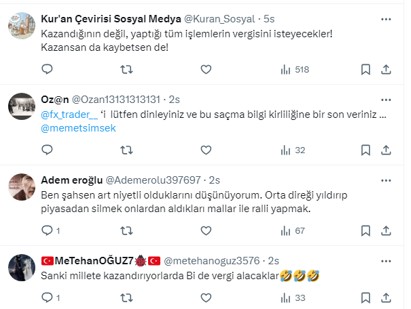
Task: Share the Kur'an Çevirisi Sosyal Medya tweet
Action: (386, 69)
